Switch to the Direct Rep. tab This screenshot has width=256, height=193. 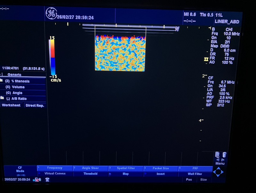click(x=35, y=105)
